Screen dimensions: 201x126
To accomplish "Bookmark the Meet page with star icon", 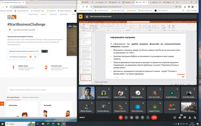I will (180, 7).
